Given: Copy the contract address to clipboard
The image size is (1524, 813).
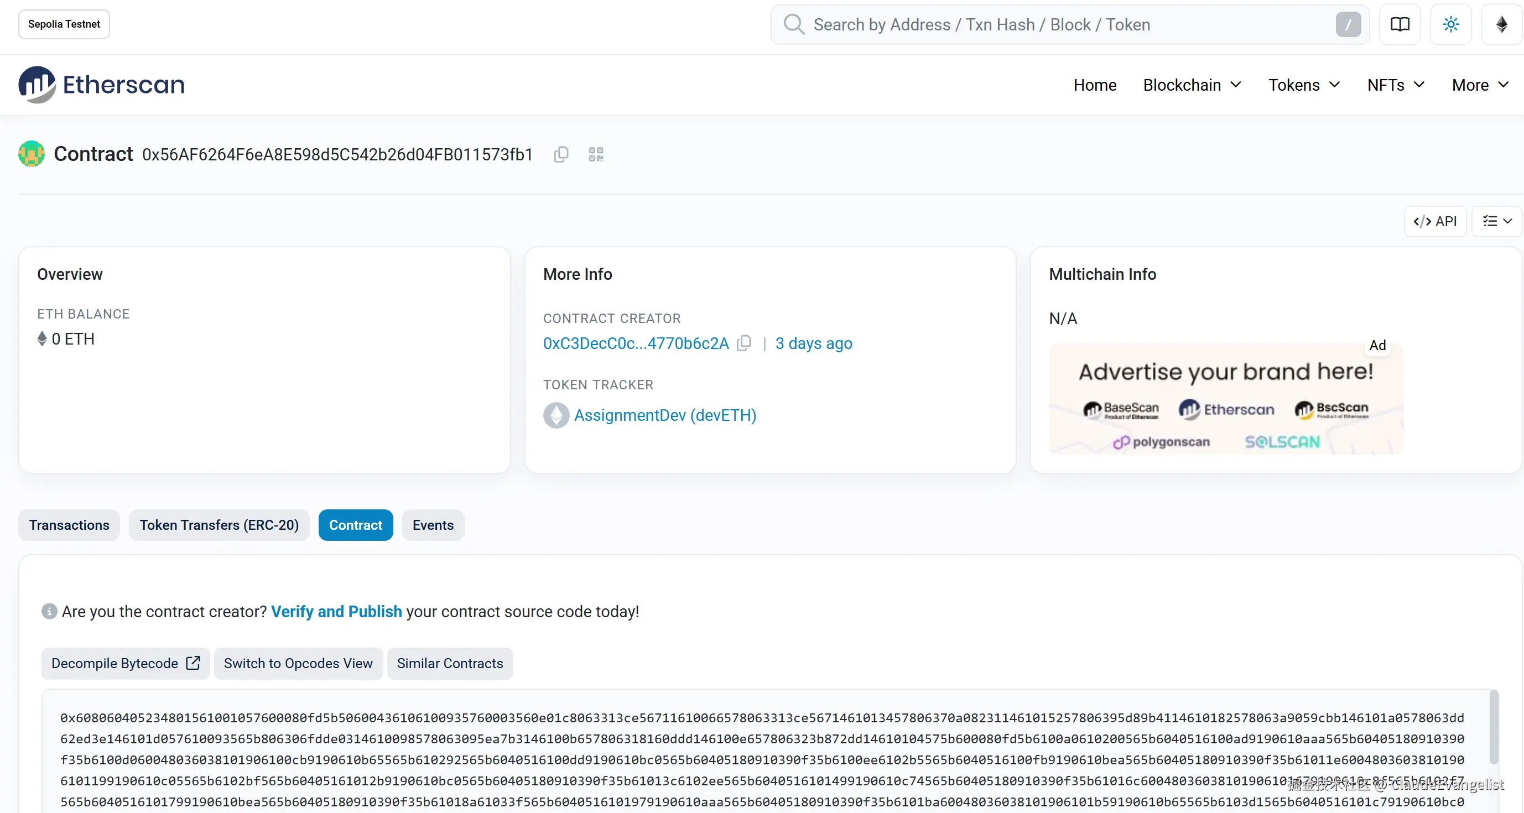Looking at the screenshot, I should tap(561, 154).
